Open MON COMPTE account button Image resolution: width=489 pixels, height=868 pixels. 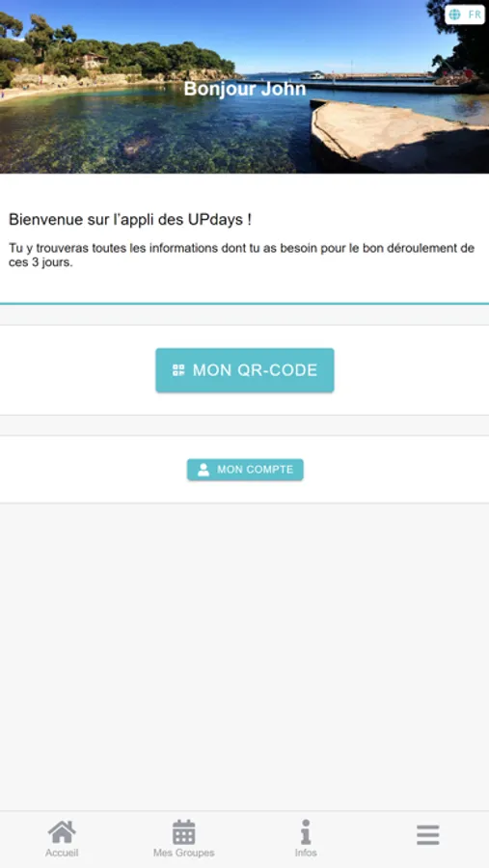point(245,470)
